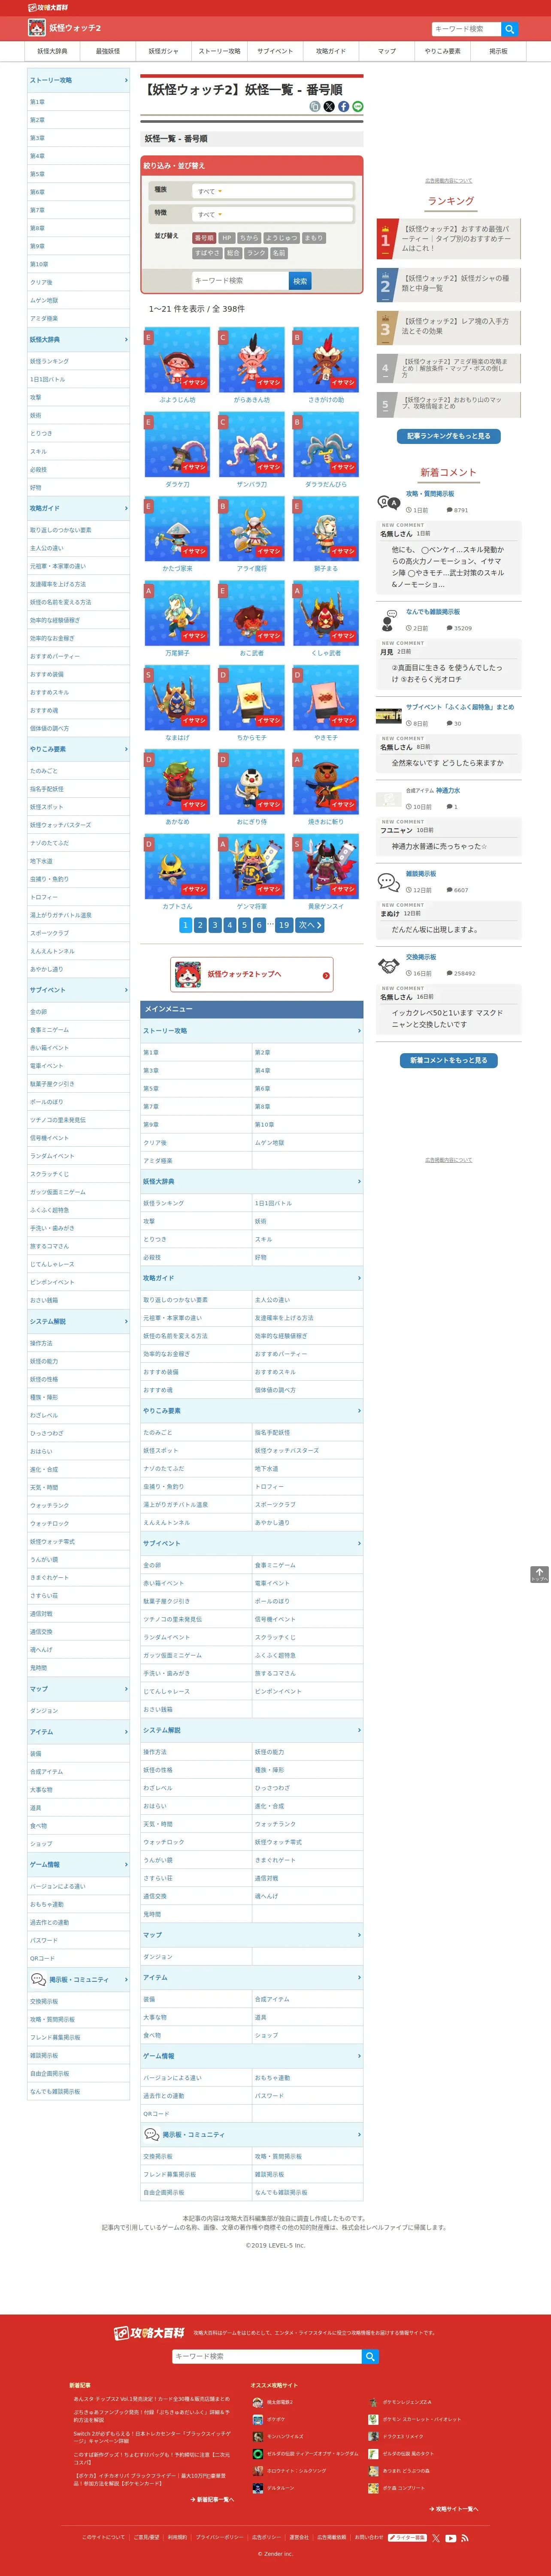Screen dimensions: 551x2576
Task: Open the 妖怪ウォッチ2トップへ banner link
Action: point(251,974)
